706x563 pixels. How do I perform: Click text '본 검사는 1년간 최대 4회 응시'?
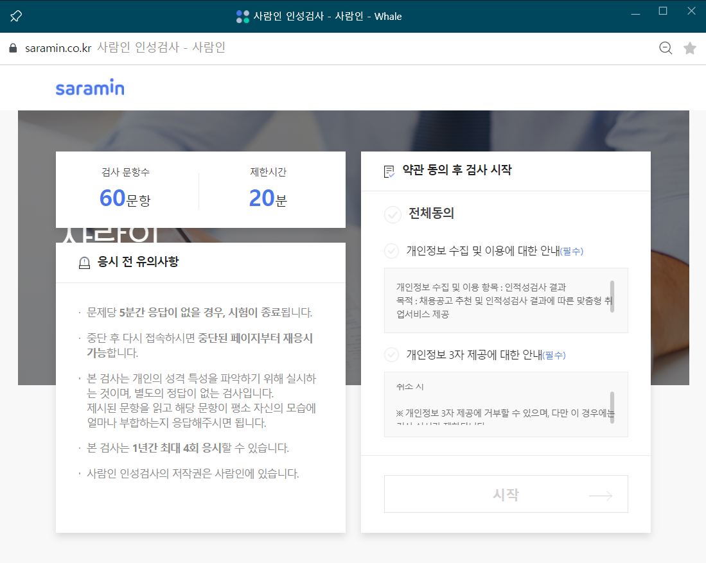154,448
